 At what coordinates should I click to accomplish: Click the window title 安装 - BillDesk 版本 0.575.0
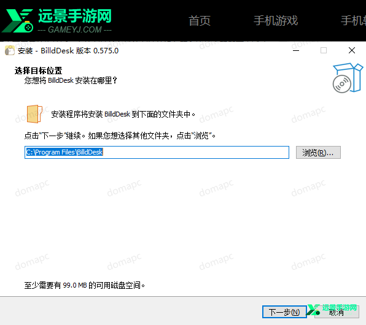pyautogui.click(x=68, y=51)
